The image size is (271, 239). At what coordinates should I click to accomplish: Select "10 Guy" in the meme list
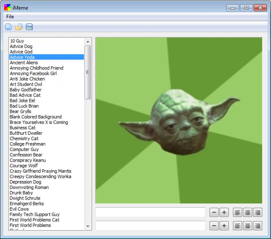point(47,41)
